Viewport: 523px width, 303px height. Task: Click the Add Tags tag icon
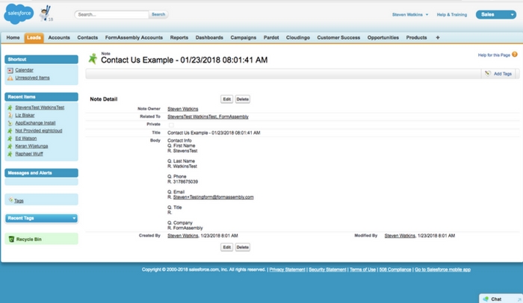[x=488, y=73]
